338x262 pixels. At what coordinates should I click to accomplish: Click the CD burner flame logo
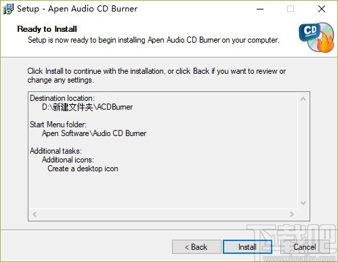(x=317, y=37)
